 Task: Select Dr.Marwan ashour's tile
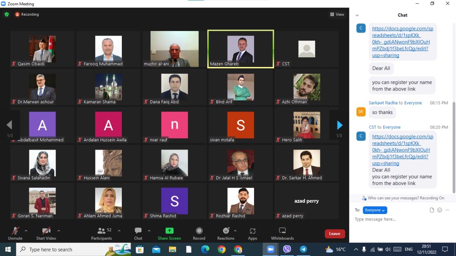42,87
